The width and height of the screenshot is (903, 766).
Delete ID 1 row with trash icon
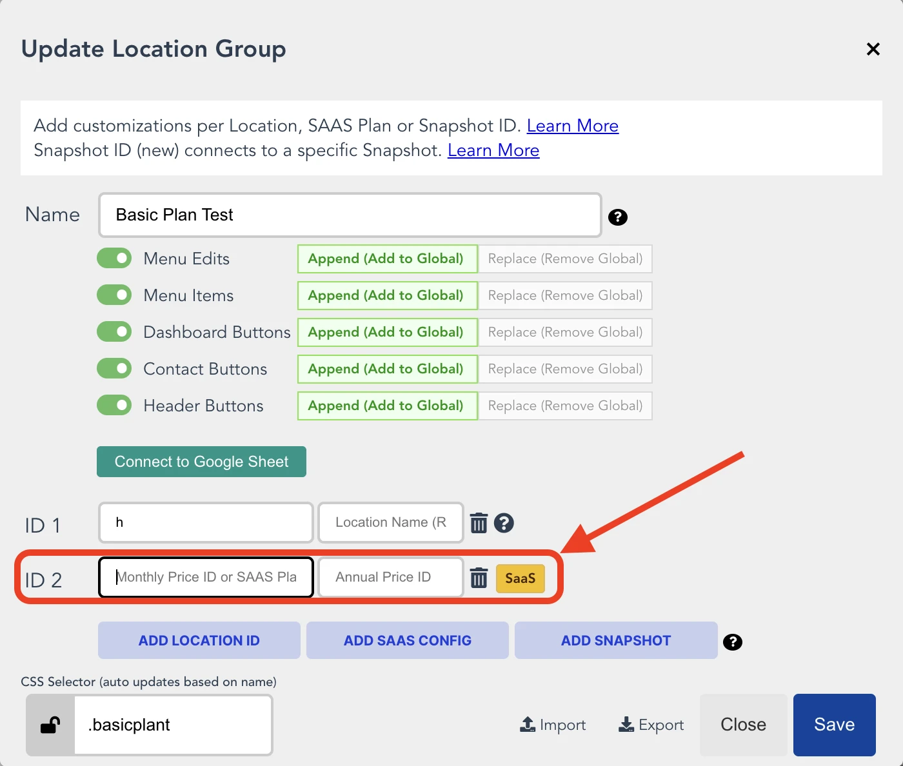tap(479, 523)
